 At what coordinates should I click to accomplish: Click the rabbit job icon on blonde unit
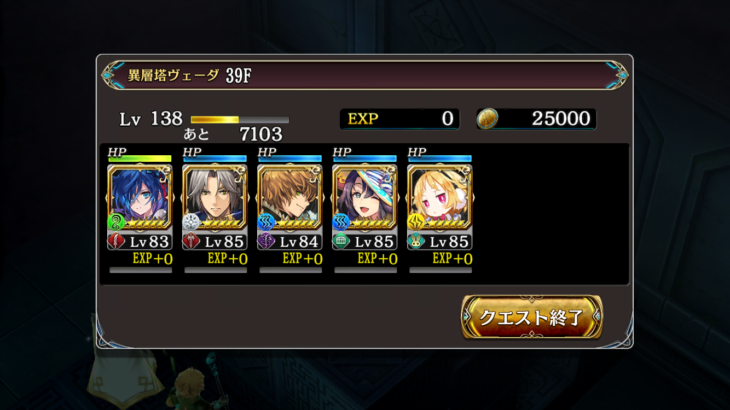point(416,241)
